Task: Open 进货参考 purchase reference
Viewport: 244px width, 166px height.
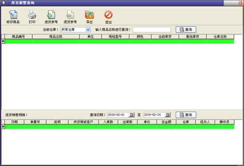Action: click(51, 17)
